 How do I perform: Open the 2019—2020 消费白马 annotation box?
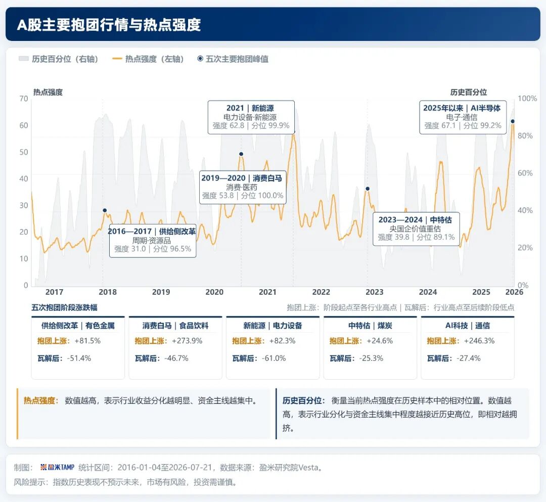(243, 187)
